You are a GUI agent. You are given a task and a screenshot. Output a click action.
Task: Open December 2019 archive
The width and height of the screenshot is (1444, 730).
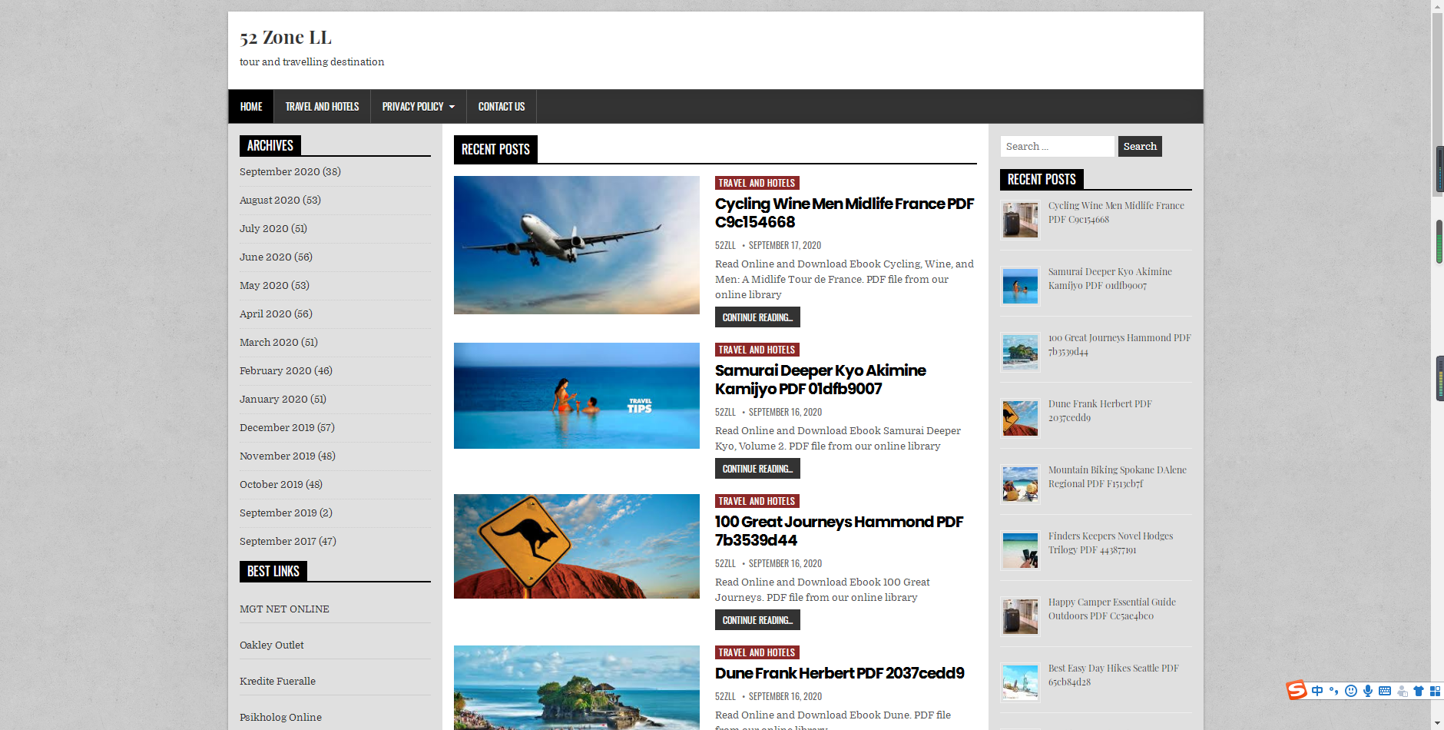tap(277, 427)
